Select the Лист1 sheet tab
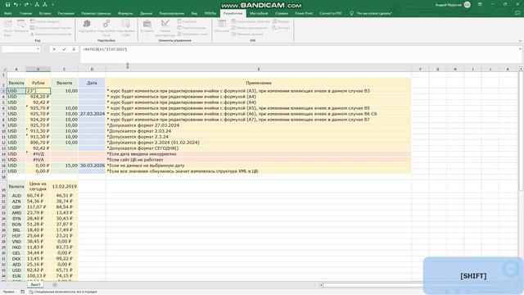This screenshot has width=524, height=295. (x=35, y=284)
